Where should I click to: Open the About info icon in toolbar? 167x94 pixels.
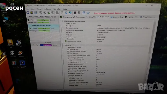pyautogui.click(x=88, y=13)
